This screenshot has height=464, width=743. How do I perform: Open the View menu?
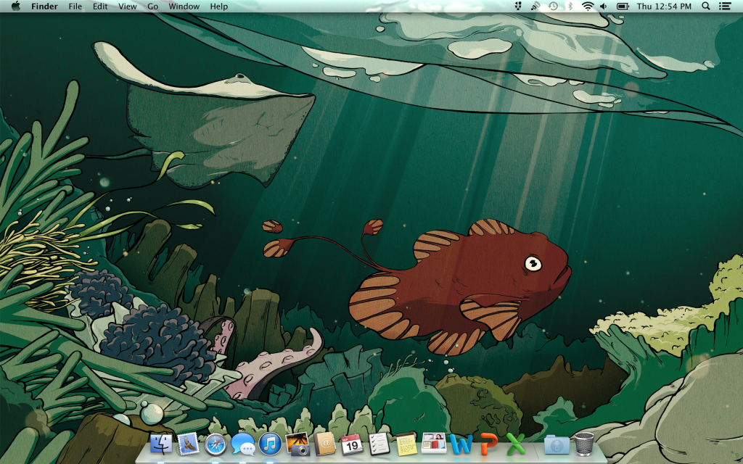pyautogui.click(x=127, y=6)
